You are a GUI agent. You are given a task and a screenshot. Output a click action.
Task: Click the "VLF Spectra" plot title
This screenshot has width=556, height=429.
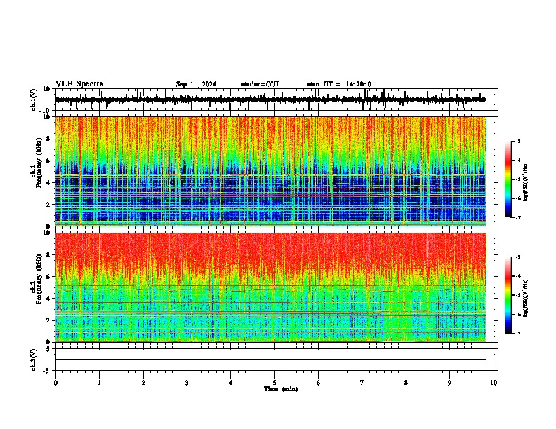(x=79, y=84)
